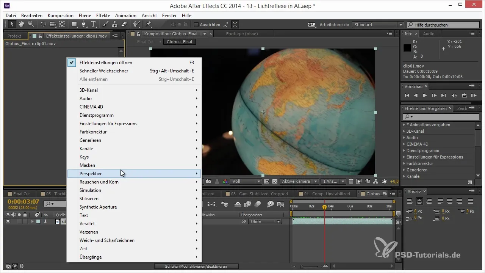Click the current time indicator marker

pos(324,207)
